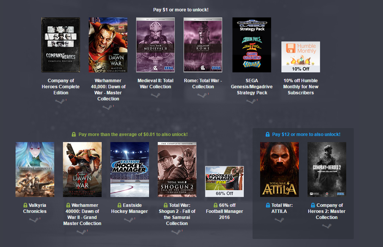Click Steam icon below Eastside Hockey Manager
The height and width of the screenshot is (247, 383).
coord(129,220)
